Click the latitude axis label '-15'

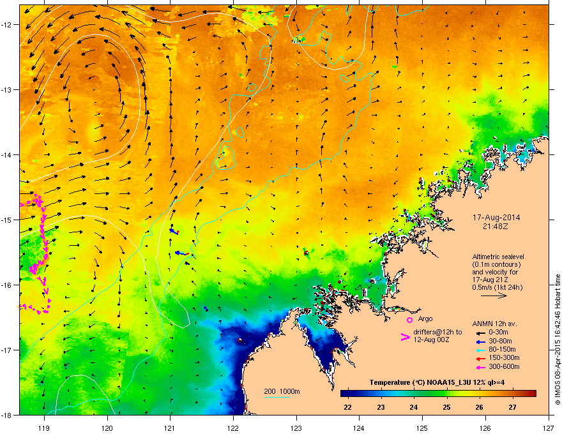pyautogui.click(x=7, y=220)
